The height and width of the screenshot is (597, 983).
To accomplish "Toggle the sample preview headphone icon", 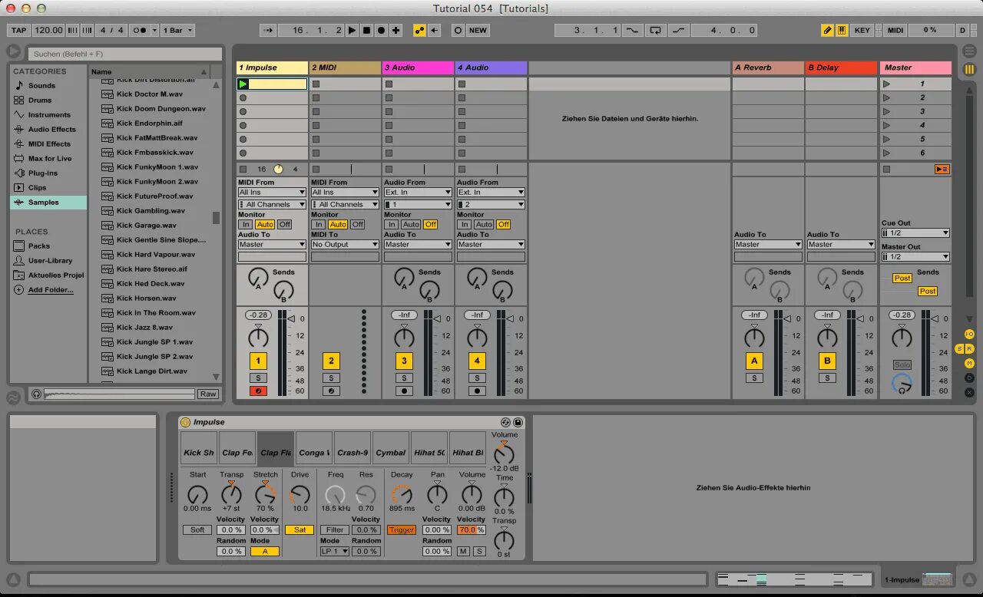I will tap(36, 394).
